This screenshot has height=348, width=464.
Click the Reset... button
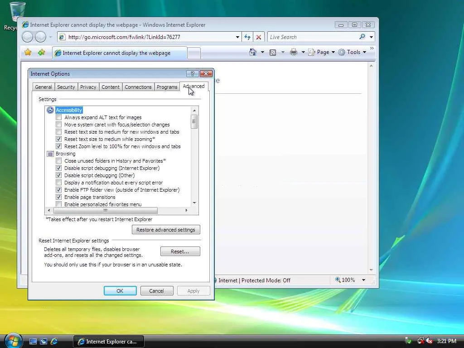(x=180, y=251)
